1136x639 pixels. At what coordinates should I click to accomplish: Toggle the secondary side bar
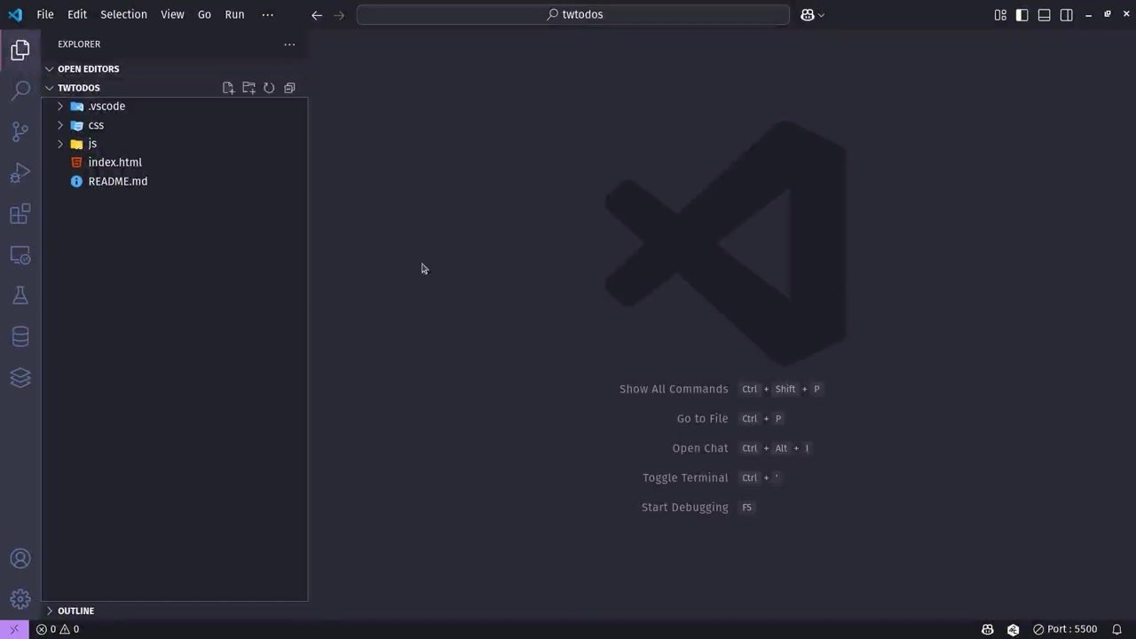pyautogui.click(x=1067, y=15)
